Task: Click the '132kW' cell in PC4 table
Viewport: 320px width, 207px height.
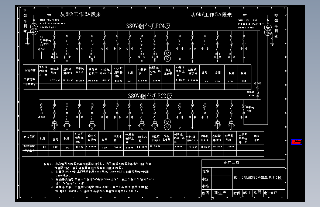Action: (x=55, y=80)
